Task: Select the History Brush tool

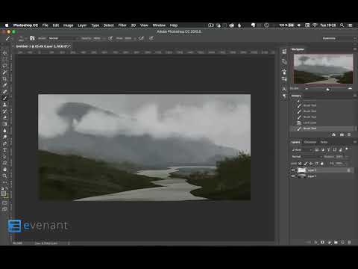Action: point(4,111)
